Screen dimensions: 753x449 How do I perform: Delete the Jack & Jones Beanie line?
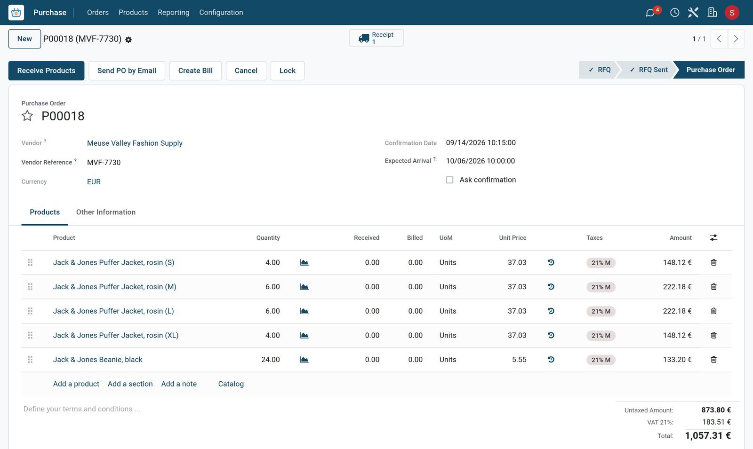click(713, 360)
